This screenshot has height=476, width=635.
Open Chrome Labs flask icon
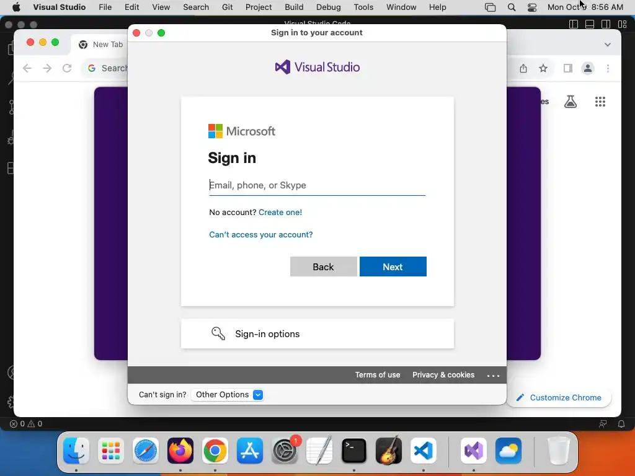[x=571, y=102]
